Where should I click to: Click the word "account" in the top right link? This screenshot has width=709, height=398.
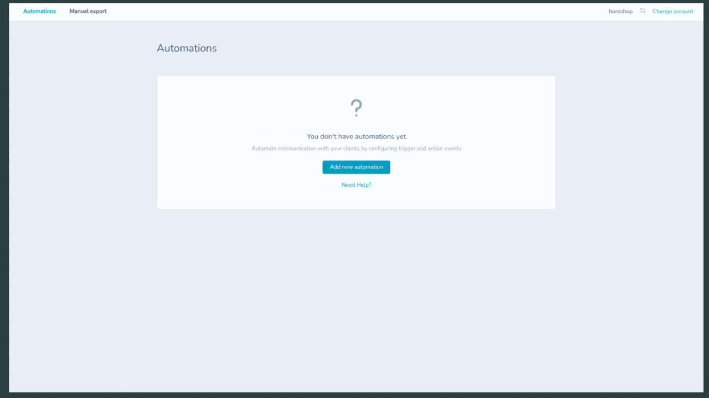683,11
